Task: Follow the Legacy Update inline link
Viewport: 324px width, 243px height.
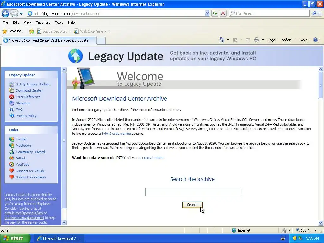Action: click(152, 158)
